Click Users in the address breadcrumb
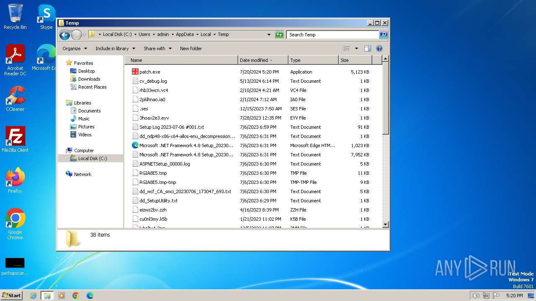536x301 pixels. click(144, 35)
